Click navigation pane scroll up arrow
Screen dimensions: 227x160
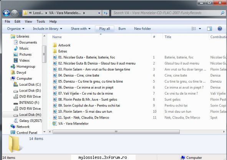point(45,36)
